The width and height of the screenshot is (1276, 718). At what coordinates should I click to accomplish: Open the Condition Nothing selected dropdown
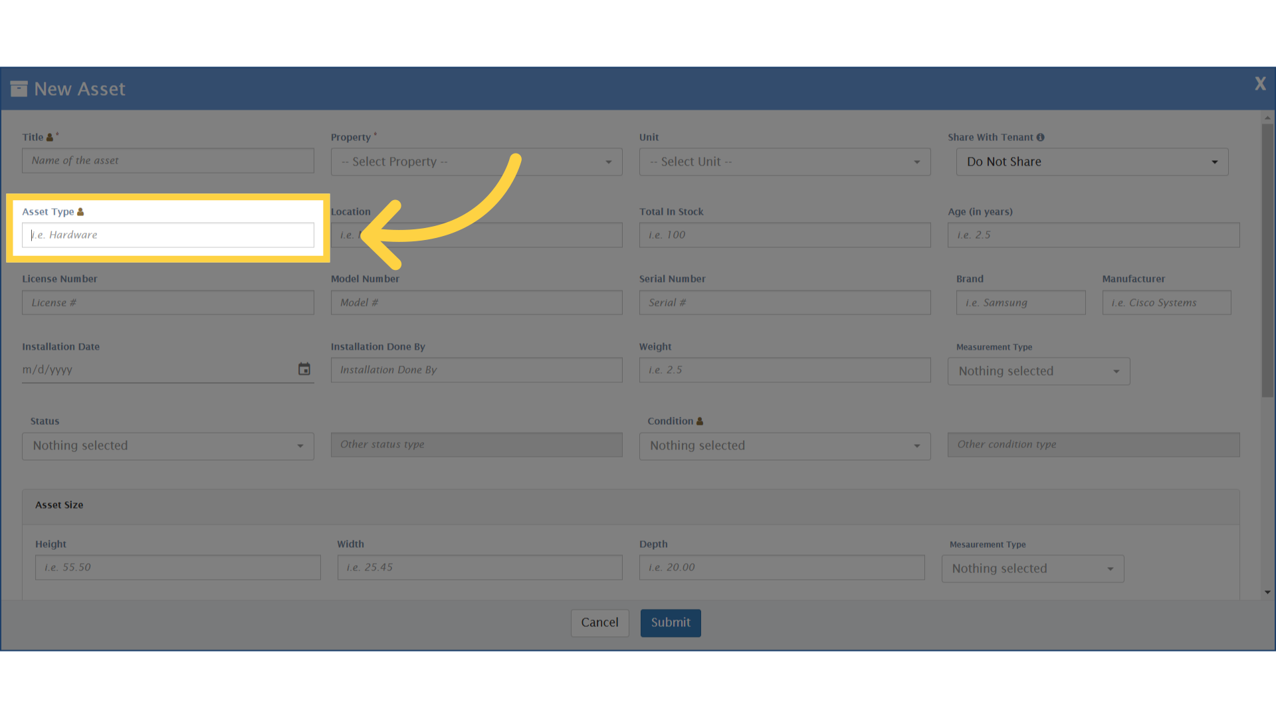click(x=785, y=446)
